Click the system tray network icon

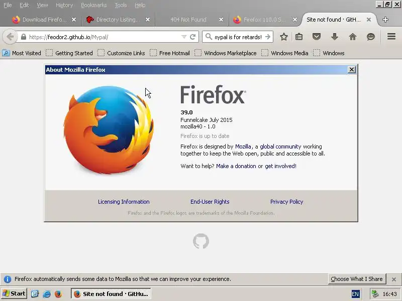click(x=375, y=294)
